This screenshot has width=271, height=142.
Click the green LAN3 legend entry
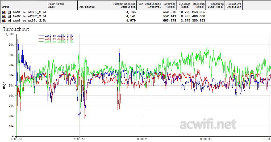59,42
